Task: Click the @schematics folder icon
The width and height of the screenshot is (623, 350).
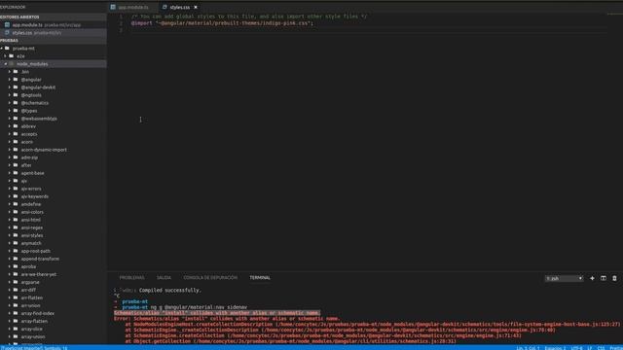Action: (x=16, y=103)
